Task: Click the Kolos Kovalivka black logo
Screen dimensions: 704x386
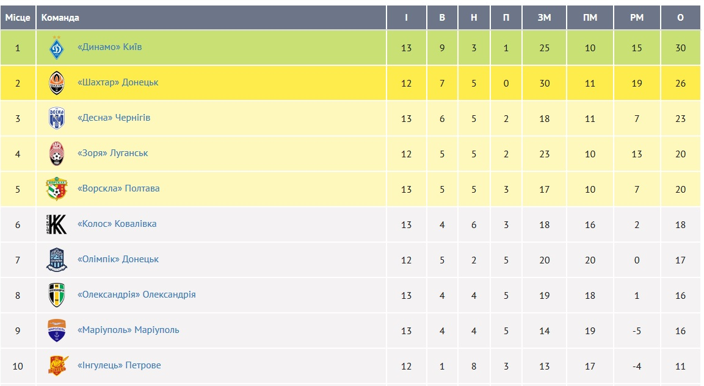Action: coord(57,224)
